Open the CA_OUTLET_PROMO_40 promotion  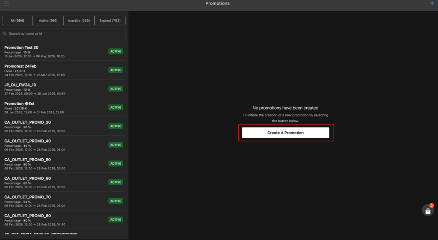(64, 145)
